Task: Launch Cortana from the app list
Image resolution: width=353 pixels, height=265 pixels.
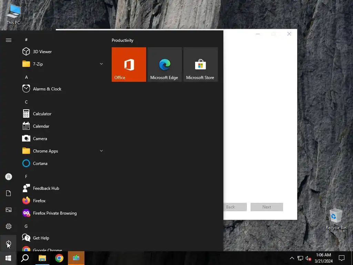Action: [63, 163]
